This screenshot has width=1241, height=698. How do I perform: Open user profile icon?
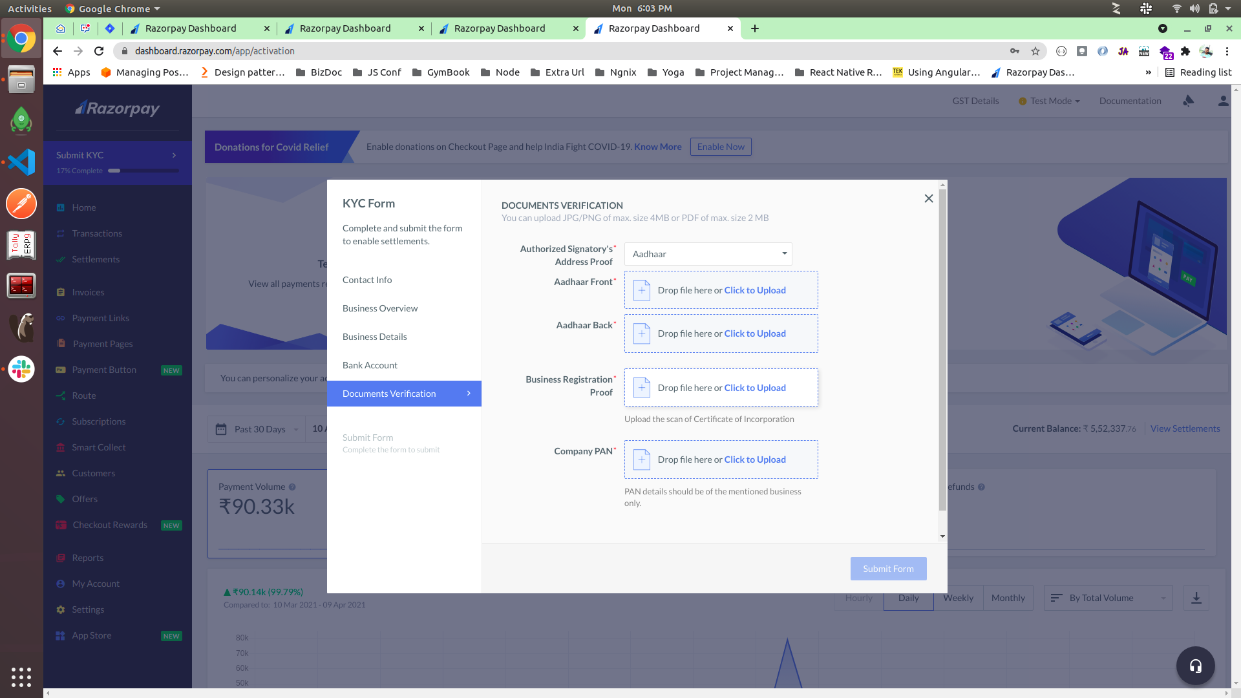tap(1223, 101)
